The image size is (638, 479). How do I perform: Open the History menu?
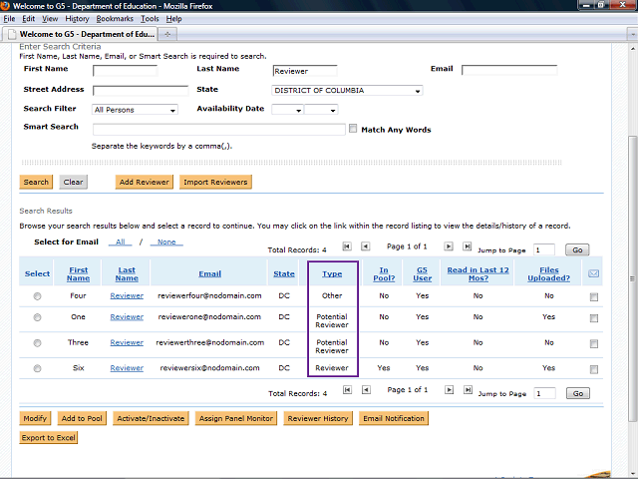[x=77, y=18]
